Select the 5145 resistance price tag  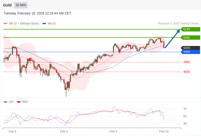190,29
